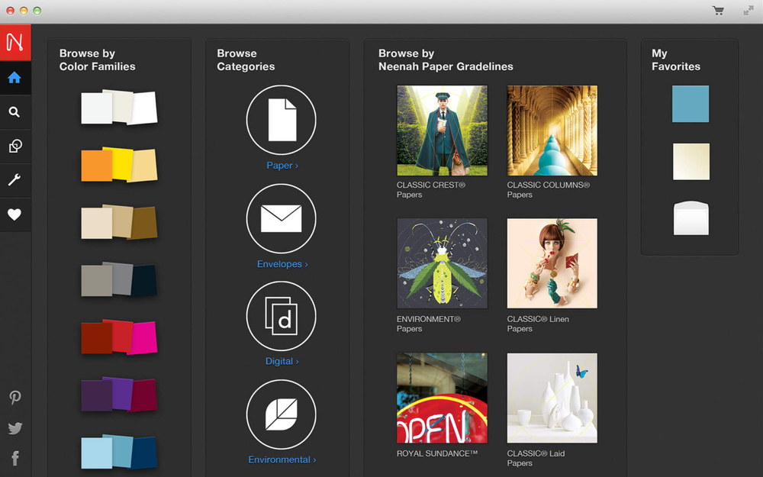Click the My Favorites heading

tap(676, 60)
